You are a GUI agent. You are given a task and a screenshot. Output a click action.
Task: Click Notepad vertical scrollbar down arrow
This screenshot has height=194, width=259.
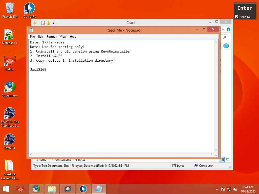click(216, 150)
